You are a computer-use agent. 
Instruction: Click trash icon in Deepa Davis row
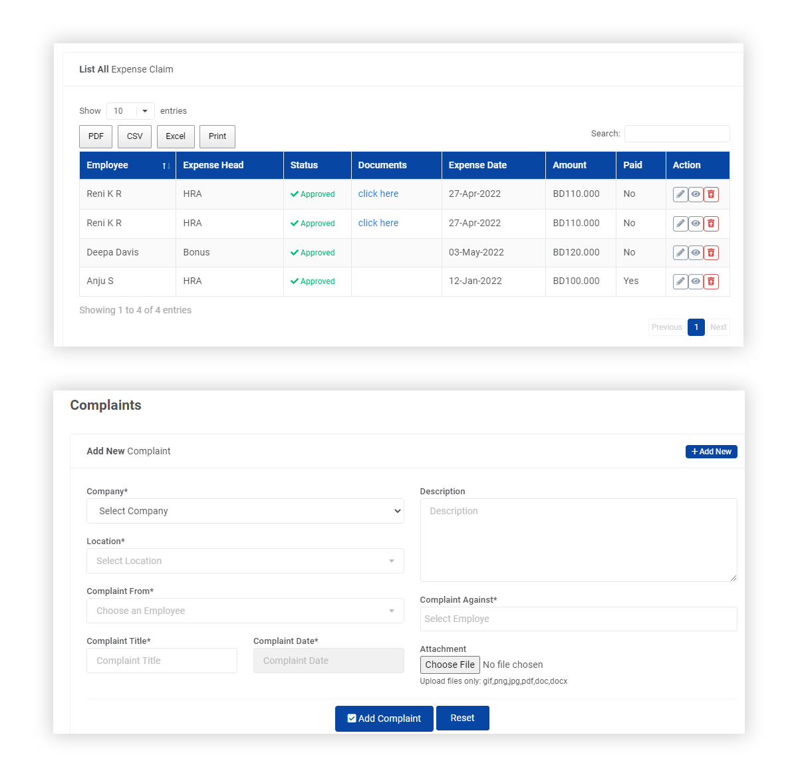(711, 253)
